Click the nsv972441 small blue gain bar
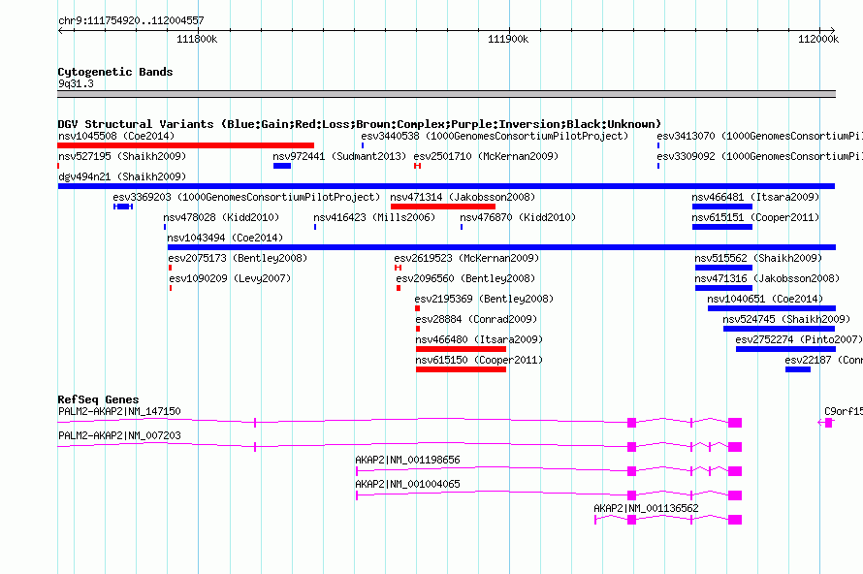This screenshot has height=574, width=863. [282, 166]
